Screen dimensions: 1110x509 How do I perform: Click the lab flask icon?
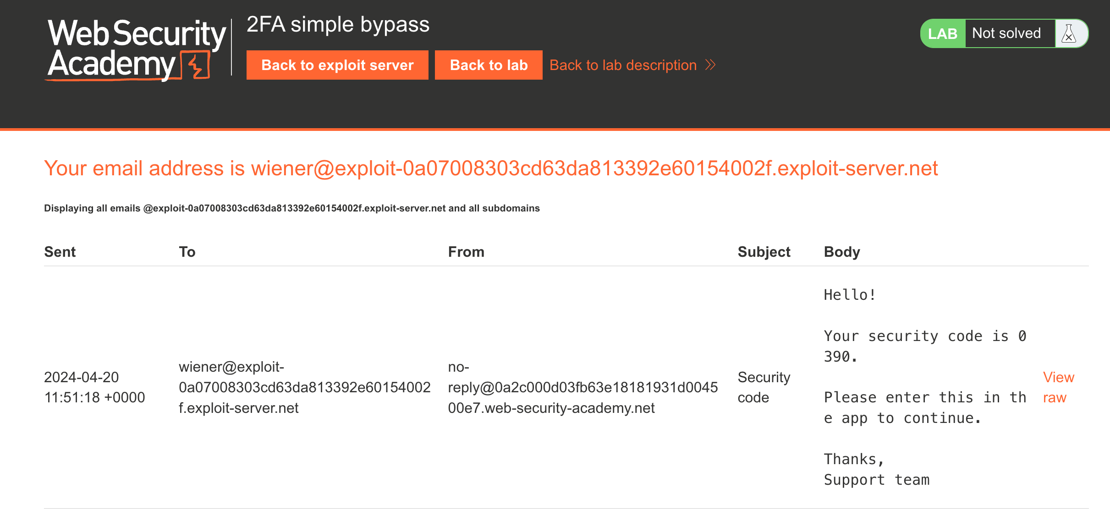tap(1069, 33)
